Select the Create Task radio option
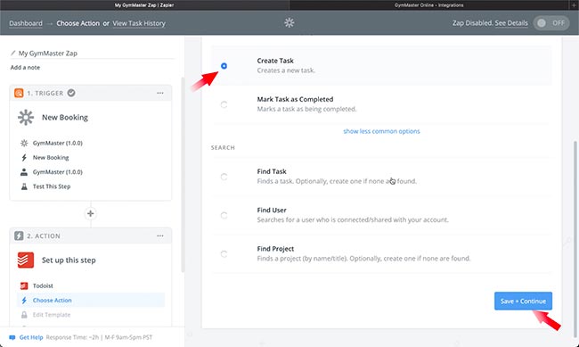The width and height of the screenshot is (579, 347). click(x=224, y=66)
